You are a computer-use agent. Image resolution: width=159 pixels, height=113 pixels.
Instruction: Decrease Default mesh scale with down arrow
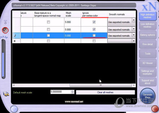pyautogui.click(x=73, y=93)
